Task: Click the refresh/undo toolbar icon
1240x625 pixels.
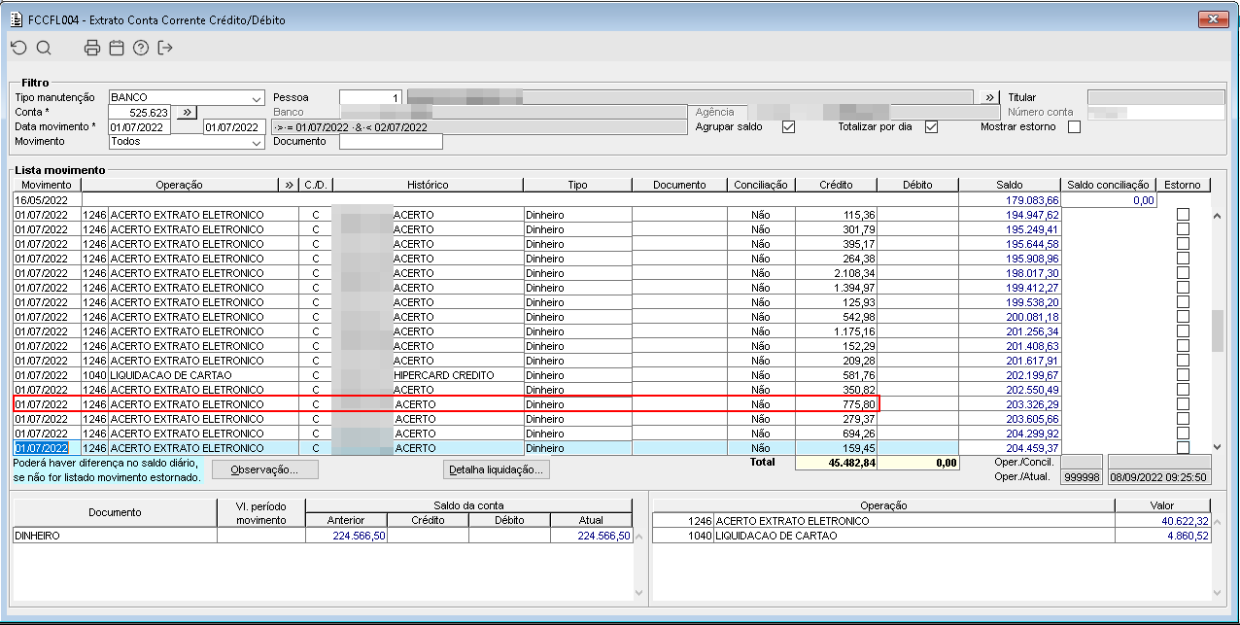Action: tap(18, 48)
